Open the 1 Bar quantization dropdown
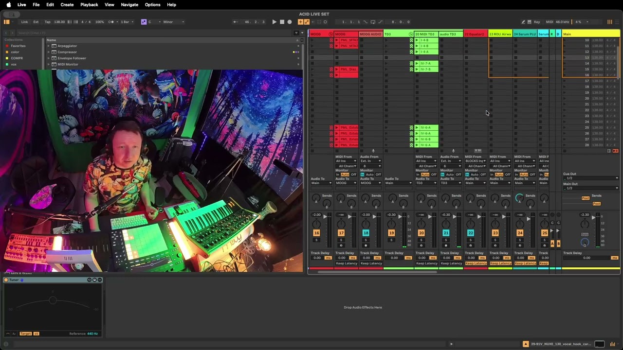Viewport: 623px width, 350px height. pos(128,22)
